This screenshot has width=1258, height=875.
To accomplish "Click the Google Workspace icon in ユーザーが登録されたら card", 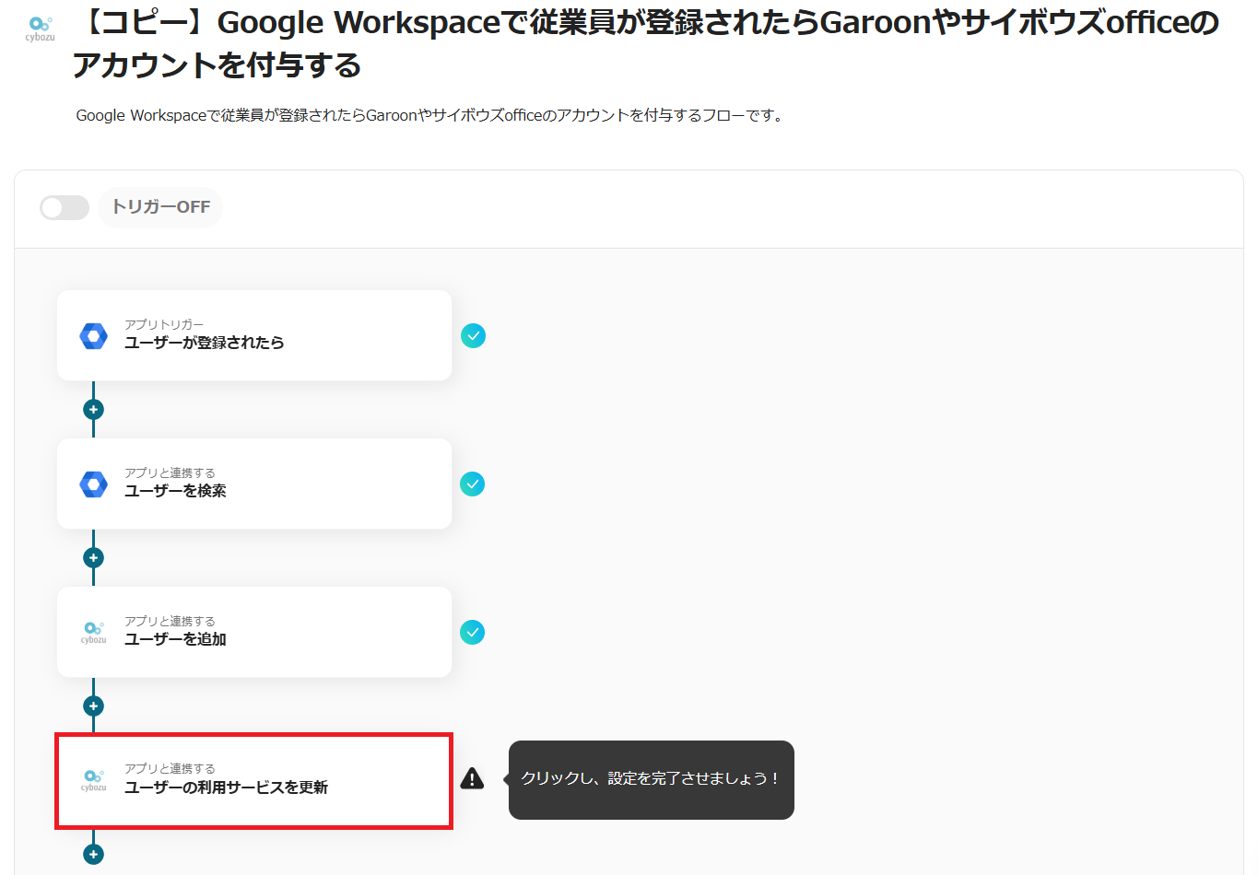I will 93,336.
